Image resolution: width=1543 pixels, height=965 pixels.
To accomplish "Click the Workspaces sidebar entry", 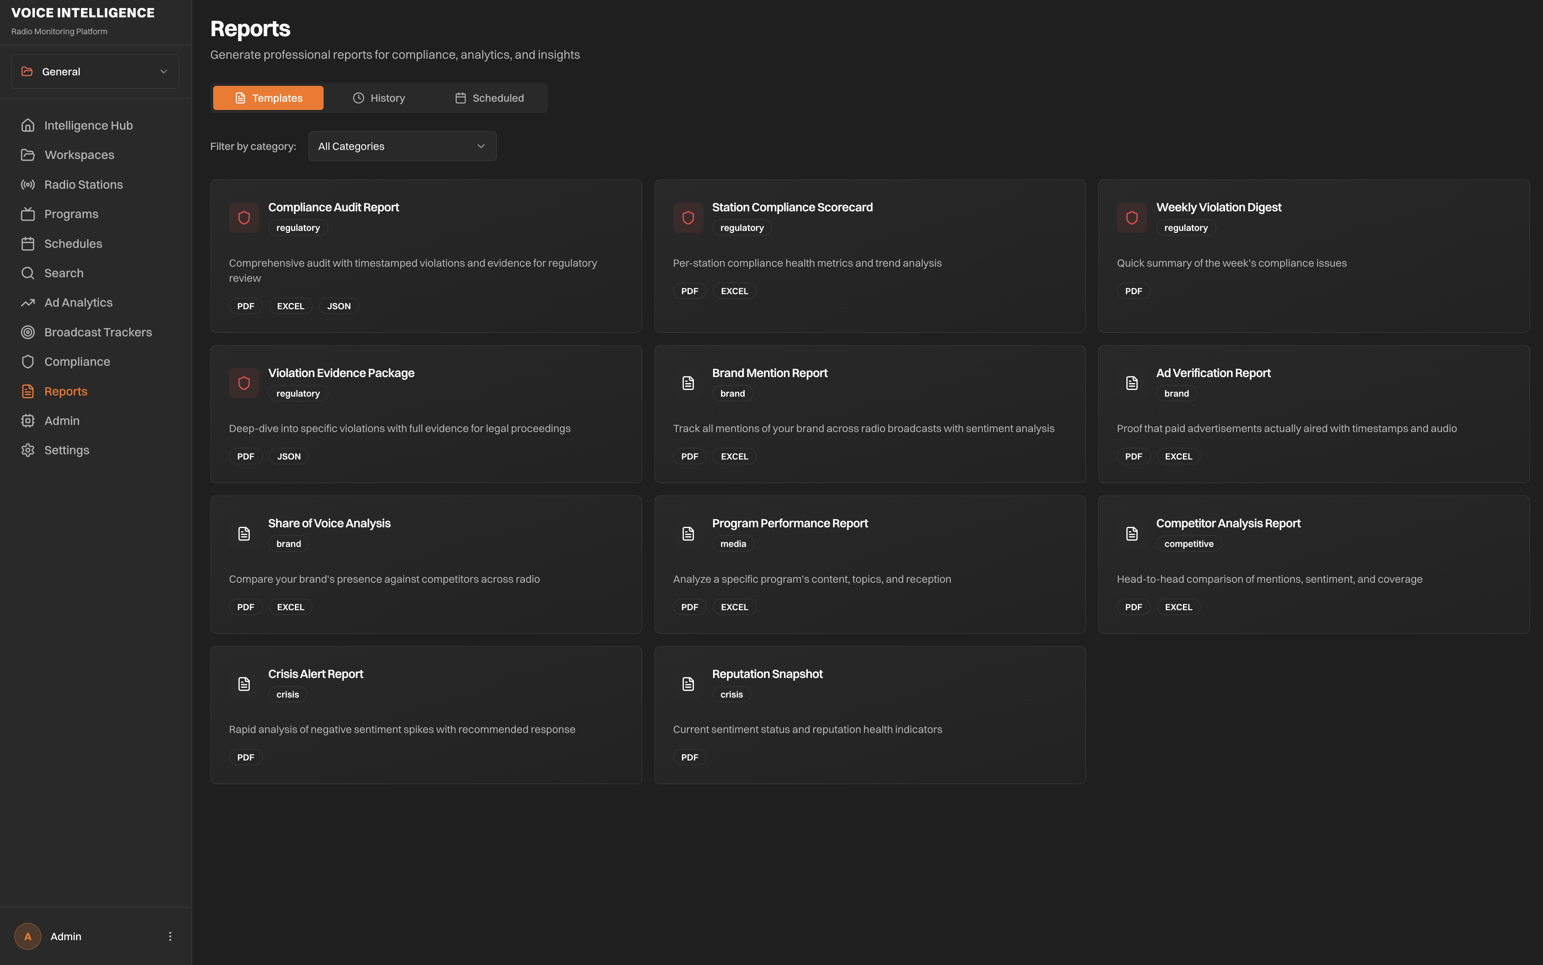I will (79, 154).
